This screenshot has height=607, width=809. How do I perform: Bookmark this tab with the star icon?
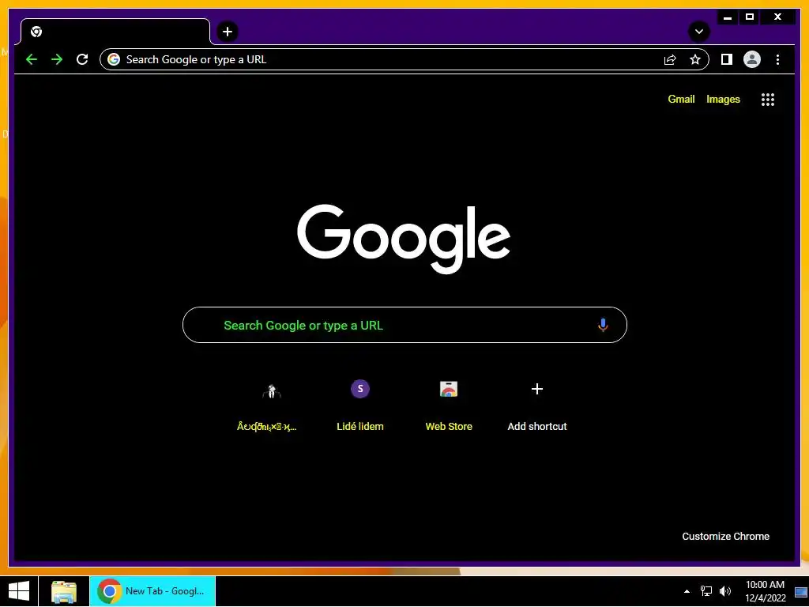pos(695,59)
